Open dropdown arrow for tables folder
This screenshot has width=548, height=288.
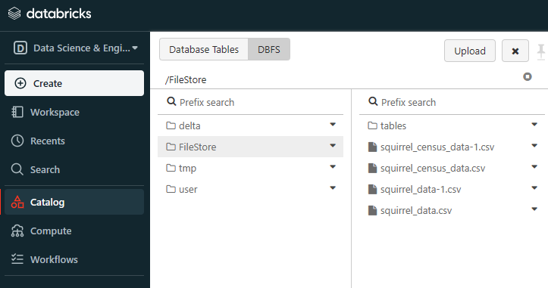[x=534, y=125]
